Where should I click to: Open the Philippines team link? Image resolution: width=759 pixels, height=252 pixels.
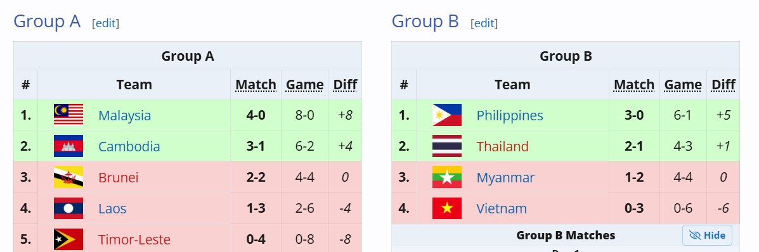click(x=510, y=115)
